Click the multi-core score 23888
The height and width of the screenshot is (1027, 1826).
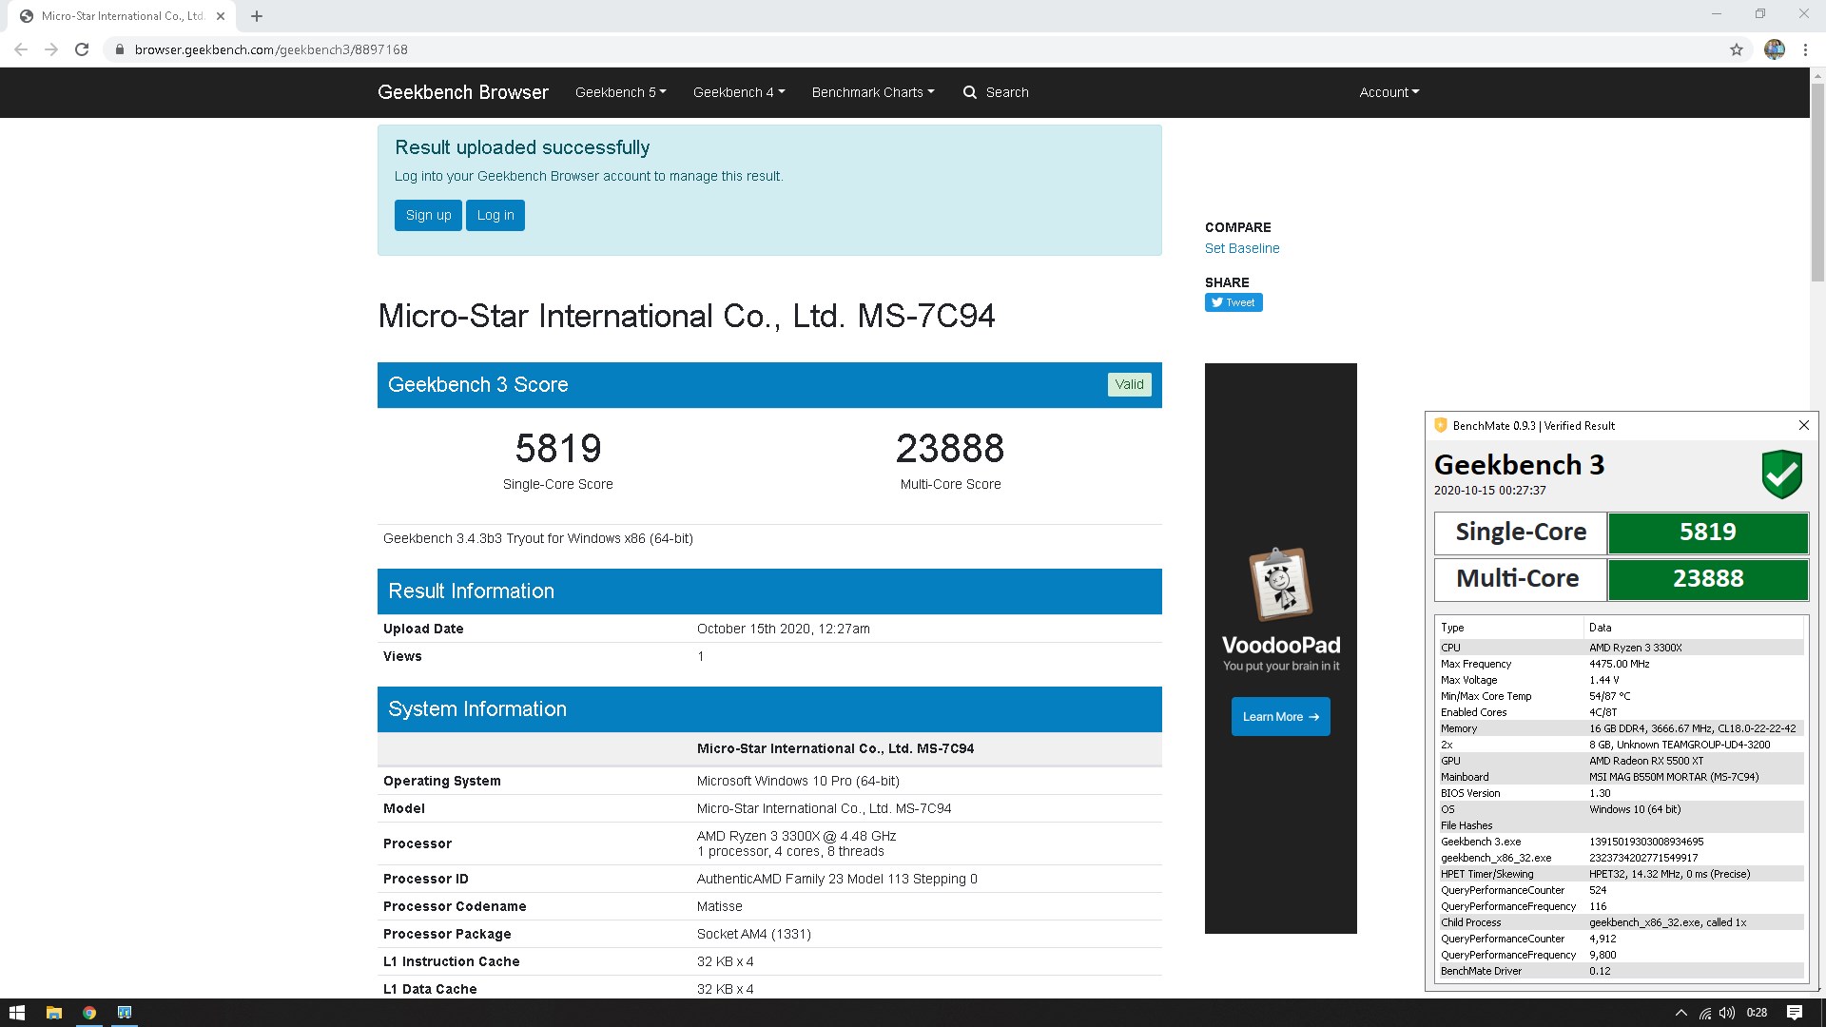[x=950, y=448]
